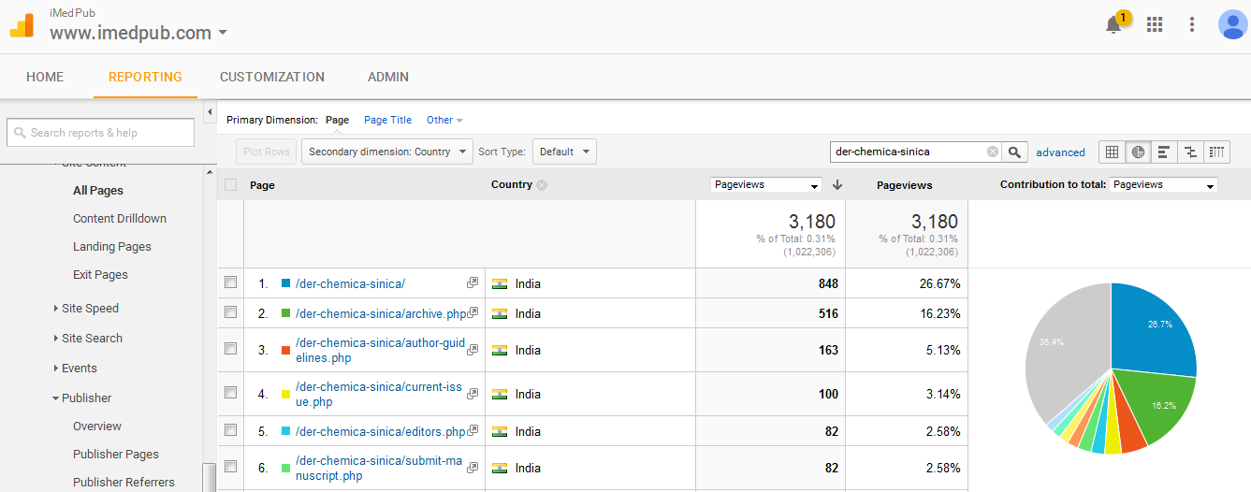Open Landing Pages report
1251x492 pixels.
coord(112,246)
